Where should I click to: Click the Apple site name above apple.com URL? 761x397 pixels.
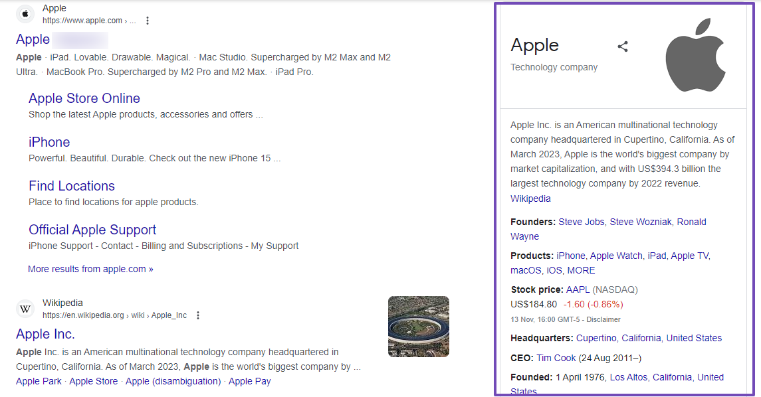point(54,8)
